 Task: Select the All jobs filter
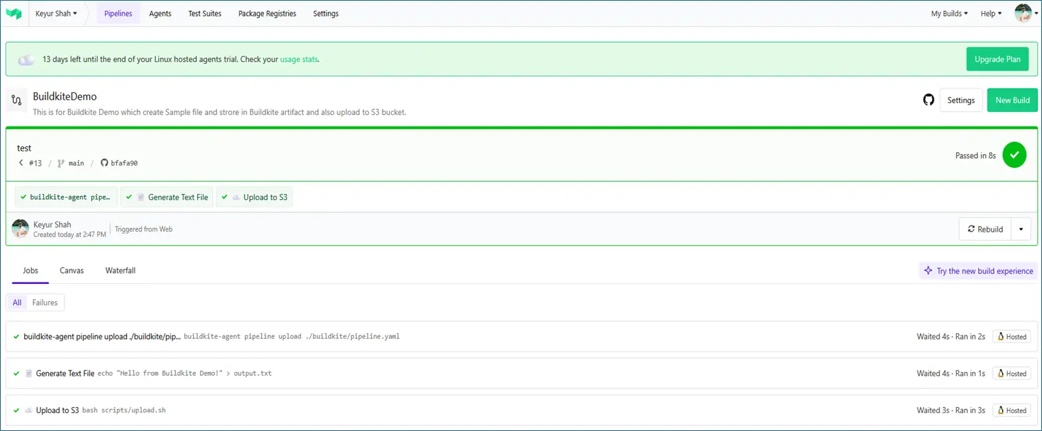click(17, 302)
